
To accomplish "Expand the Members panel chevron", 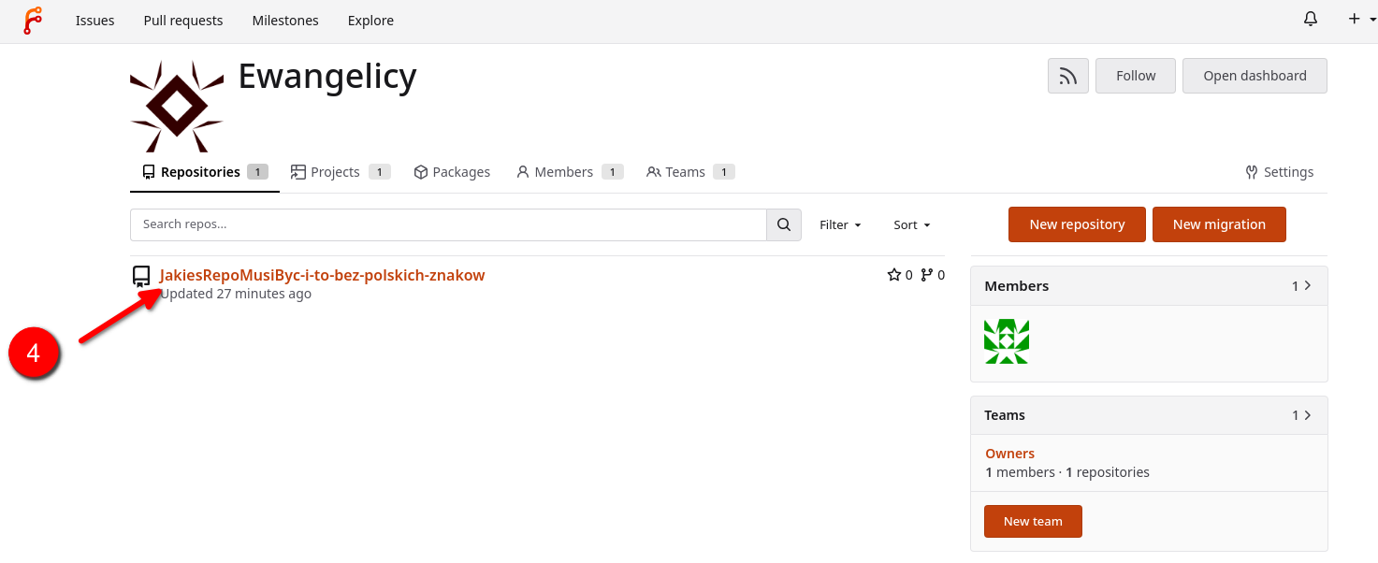I will tap(1308, 285).
